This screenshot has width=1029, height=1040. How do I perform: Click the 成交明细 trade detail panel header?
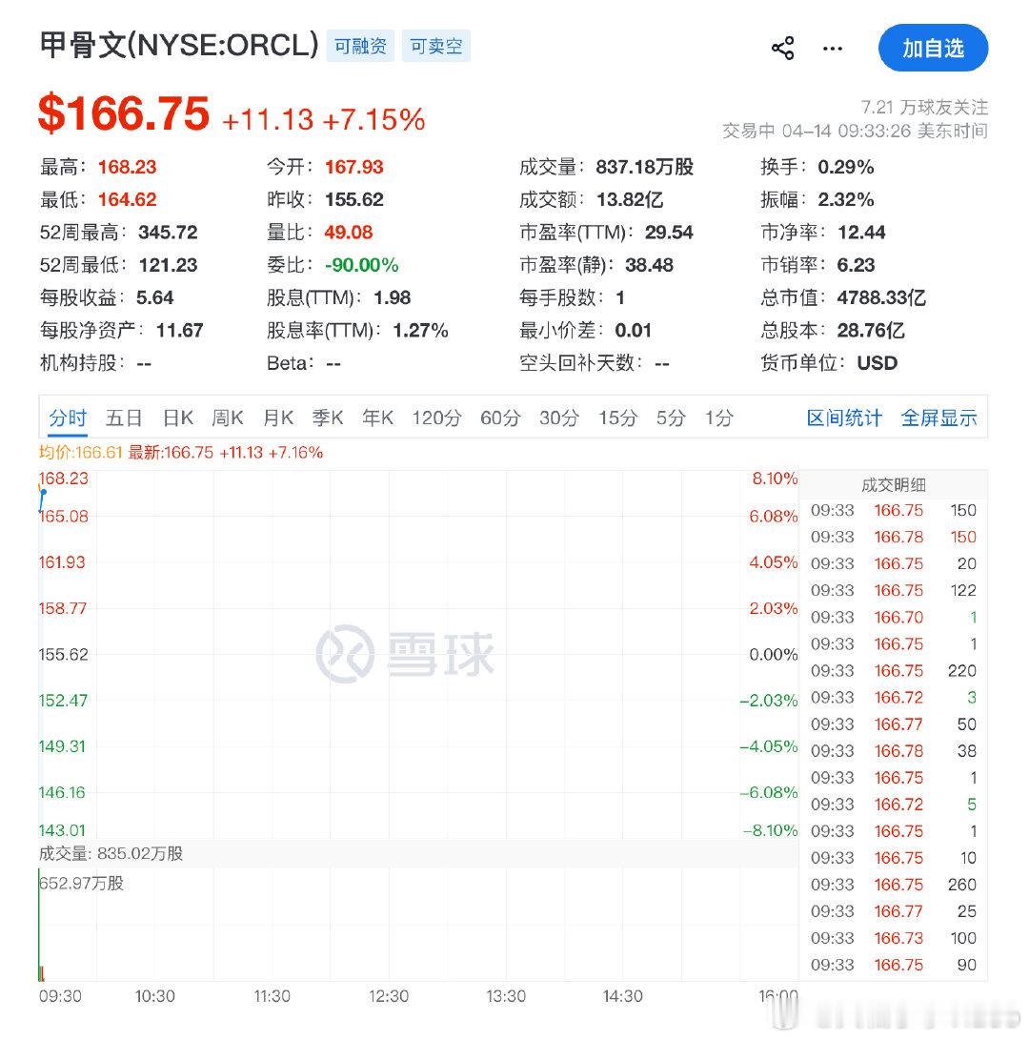click(x=893, y=484)
